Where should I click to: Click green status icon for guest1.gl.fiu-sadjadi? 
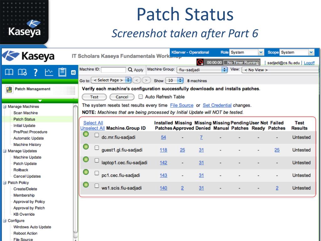[x=86, y=147]
